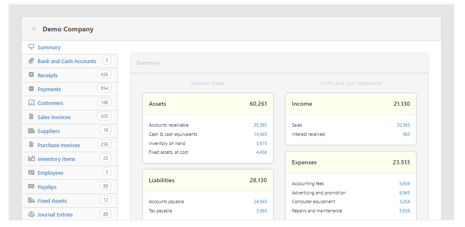Click the Summary presentation-screen icon
The image size is (465, 227).
pyautogui.click(x=31, y=47)
